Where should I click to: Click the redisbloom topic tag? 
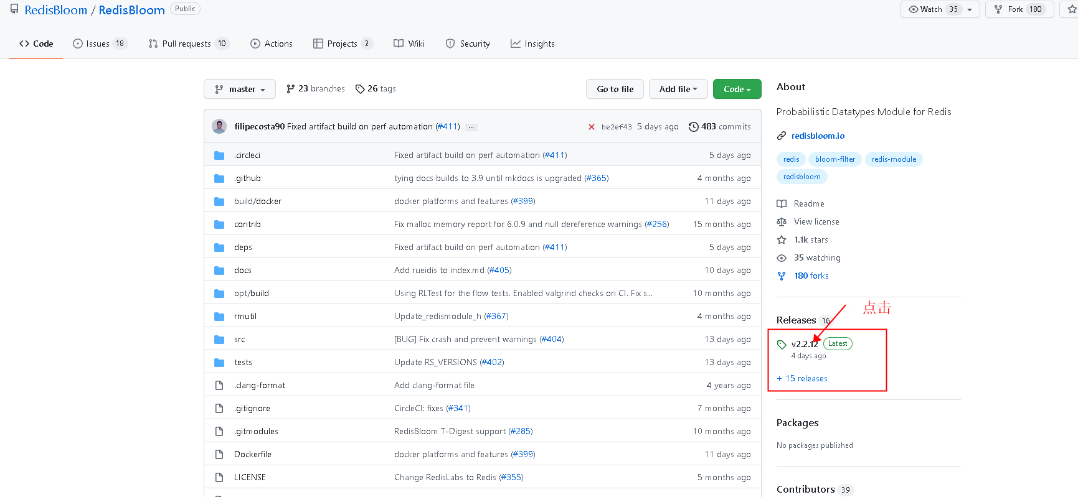pos(801,177)
